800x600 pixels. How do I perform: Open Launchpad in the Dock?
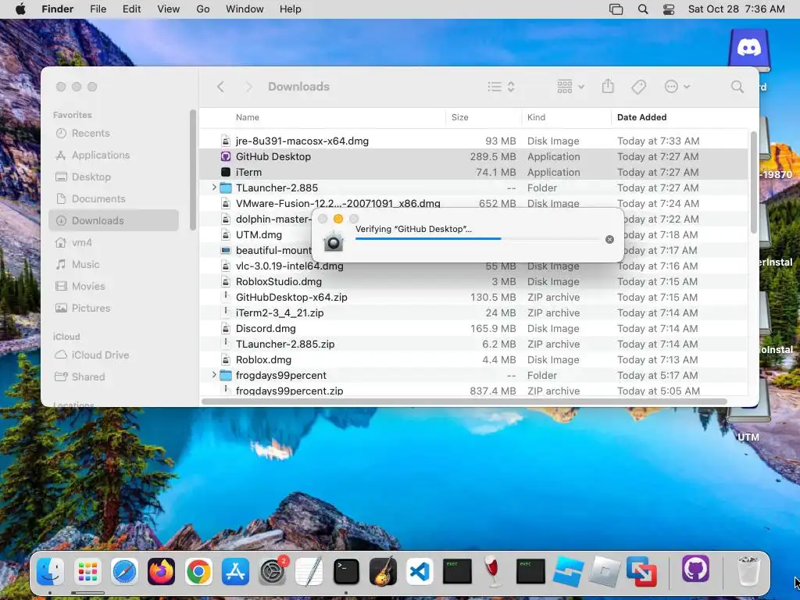pos(87,571)
